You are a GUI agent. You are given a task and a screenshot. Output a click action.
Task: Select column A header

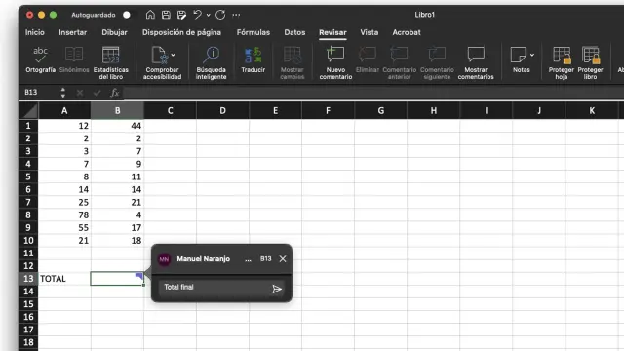point(64,110)
